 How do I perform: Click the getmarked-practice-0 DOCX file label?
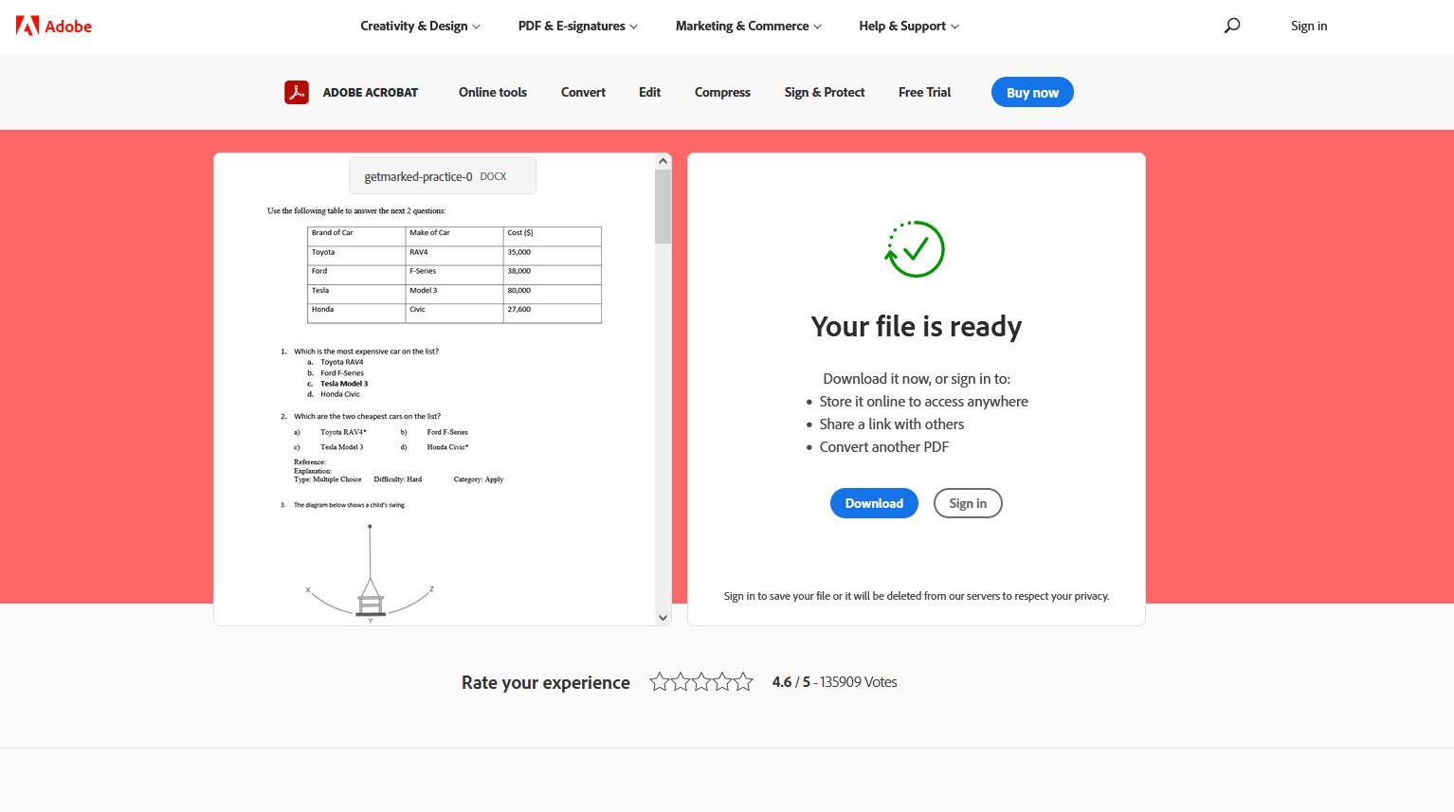point(443,176)
